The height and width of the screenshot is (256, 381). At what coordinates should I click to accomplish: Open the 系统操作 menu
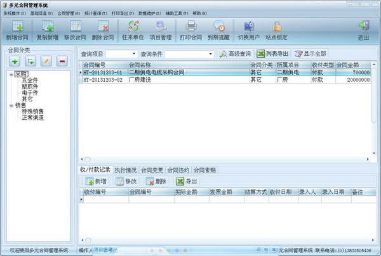(15, 13)
